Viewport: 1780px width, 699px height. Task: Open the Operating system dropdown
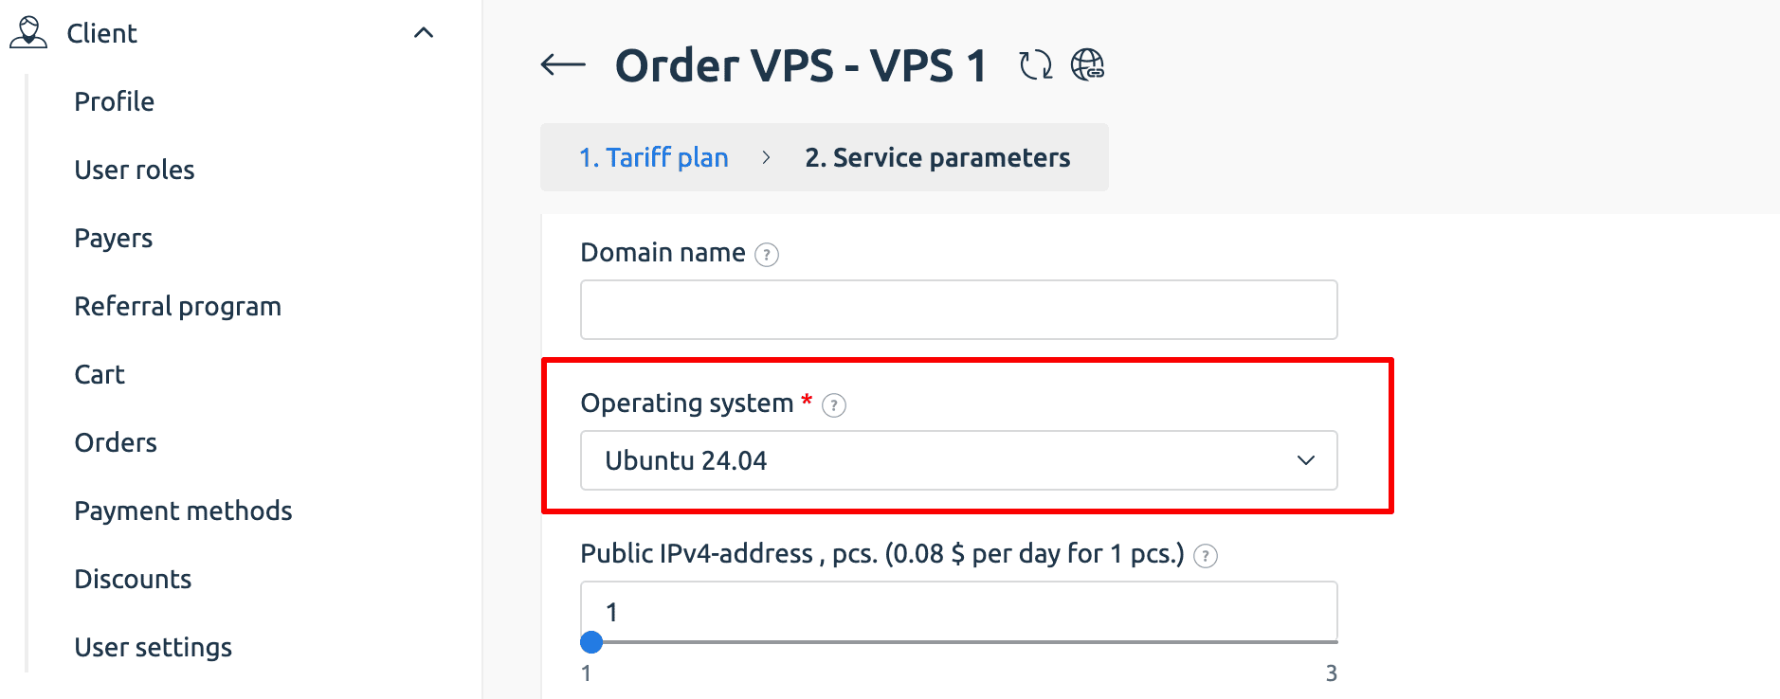click(x=958, y=460)
